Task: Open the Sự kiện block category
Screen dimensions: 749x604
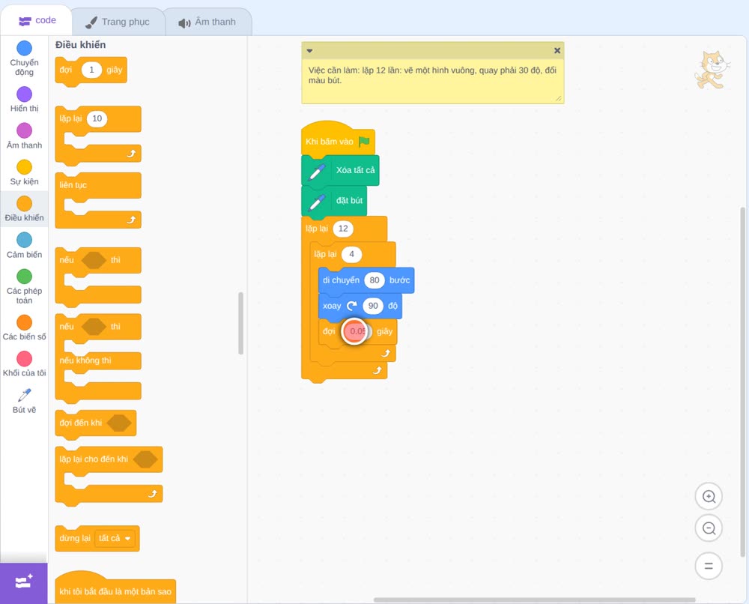Action: coord(24,172)
